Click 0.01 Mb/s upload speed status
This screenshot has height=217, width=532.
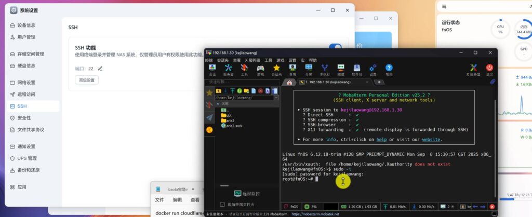[x=395, y=207]
